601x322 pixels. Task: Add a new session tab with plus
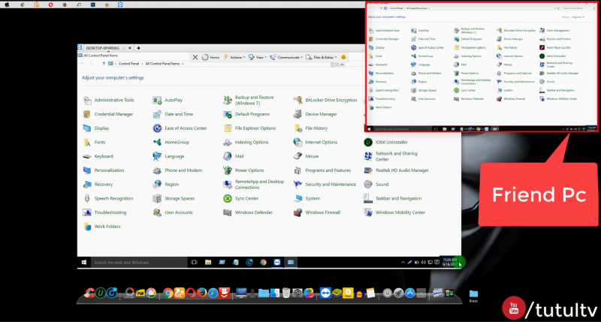coord(138,47)
